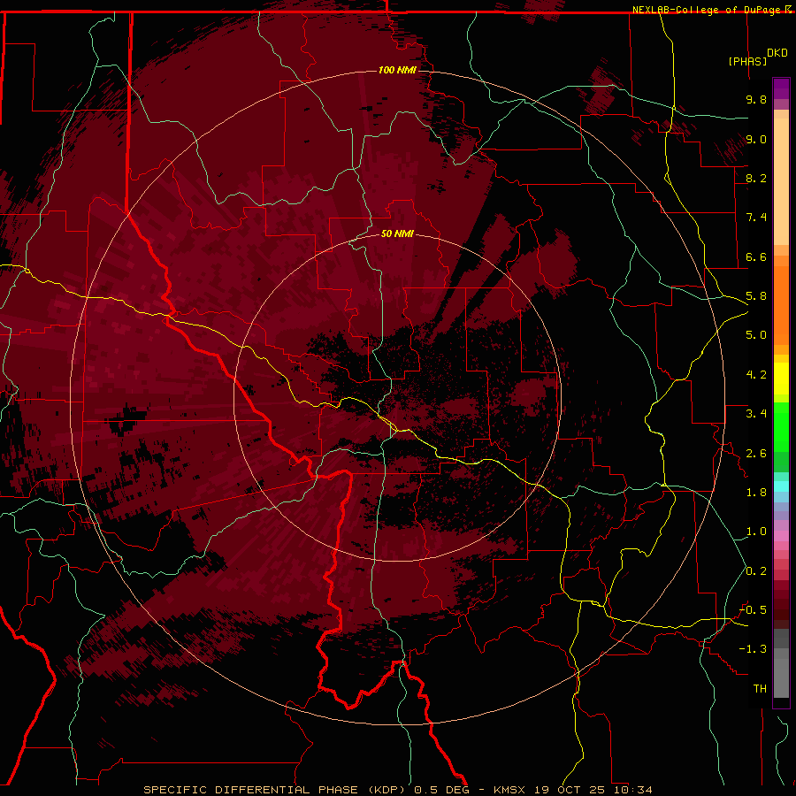796x796 pixels.
Task: Click the gray segment of the color bar
Action: pyautogui.click(x=781, y=663)
